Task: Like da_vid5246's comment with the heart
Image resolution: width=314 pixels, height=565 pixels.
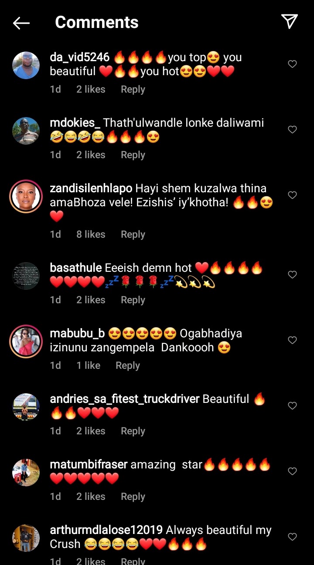Action: pos(292,64)
